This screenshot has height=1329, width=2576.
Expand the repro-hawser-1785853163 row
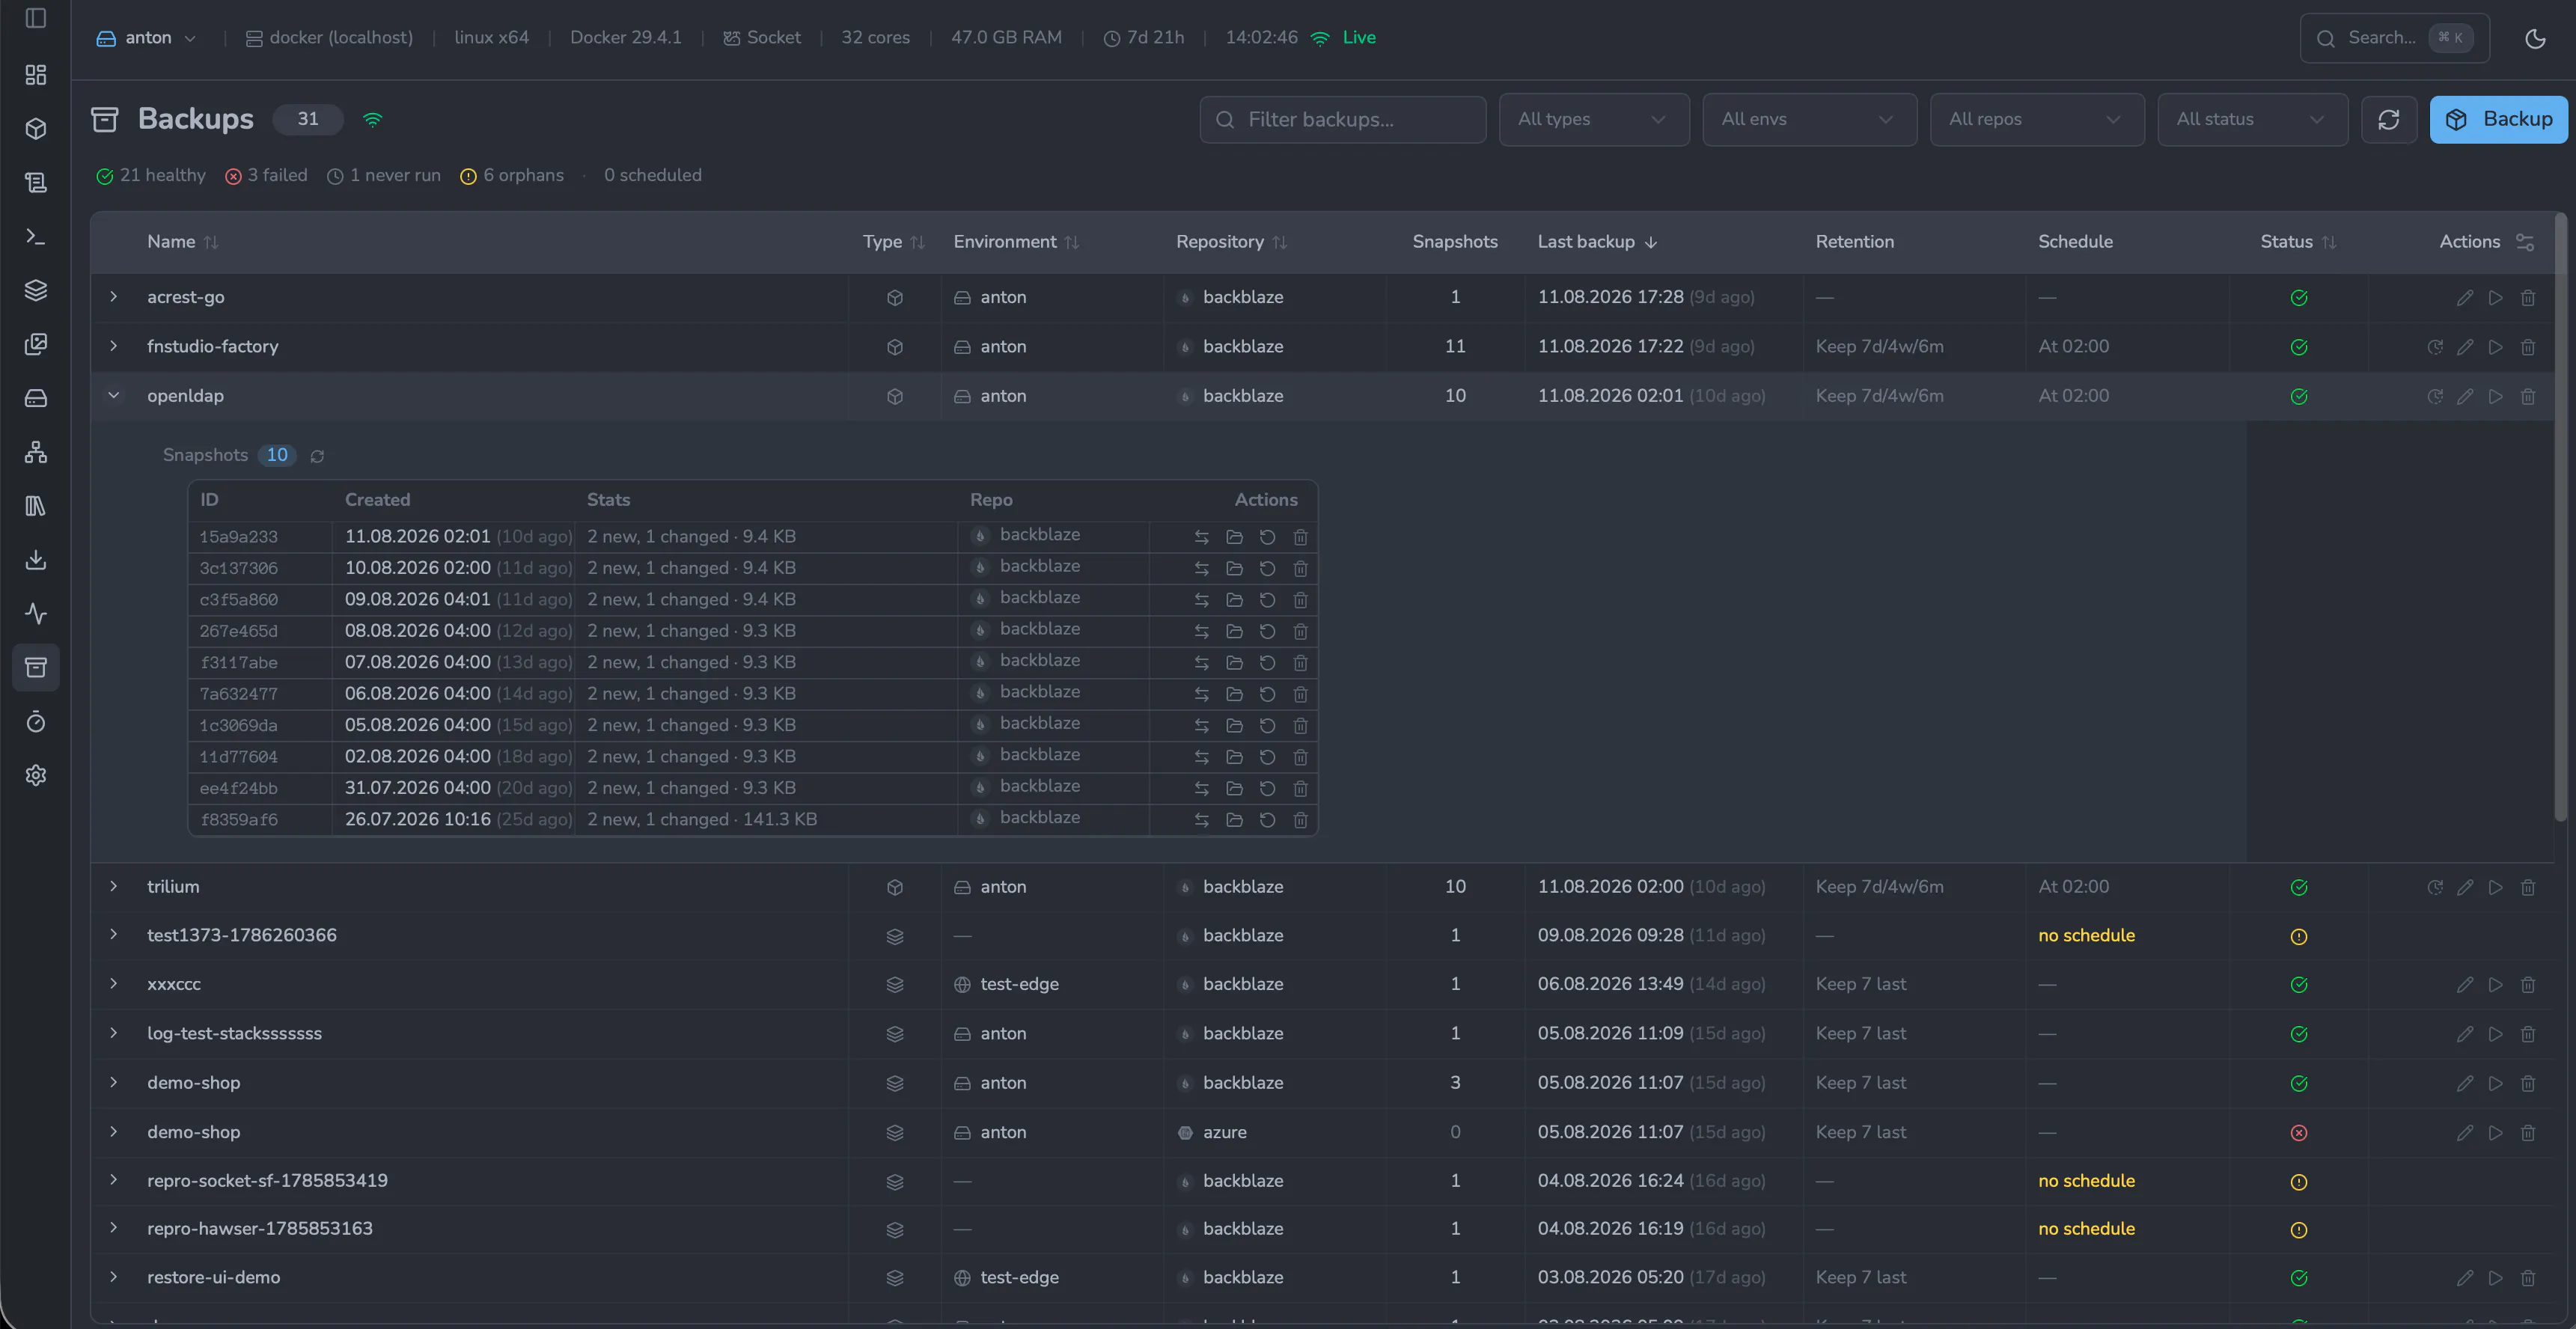coord(114,1228)
